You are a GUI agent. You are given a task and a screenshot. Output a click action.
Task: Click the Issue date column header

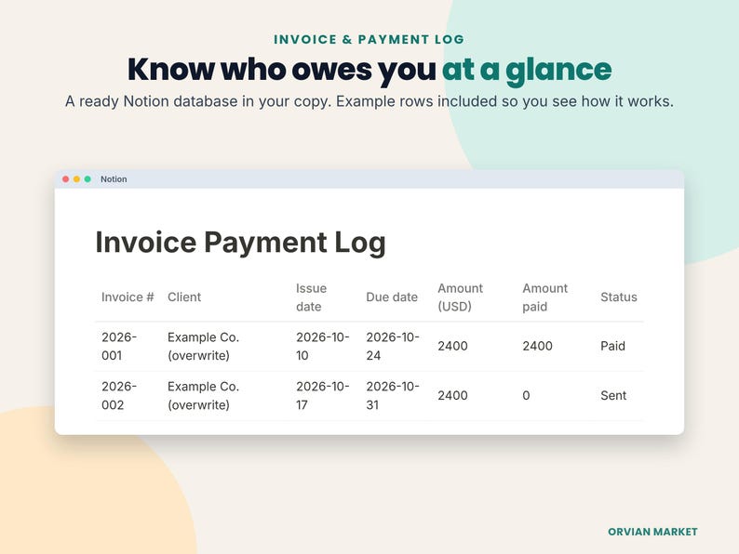[311, 297]
